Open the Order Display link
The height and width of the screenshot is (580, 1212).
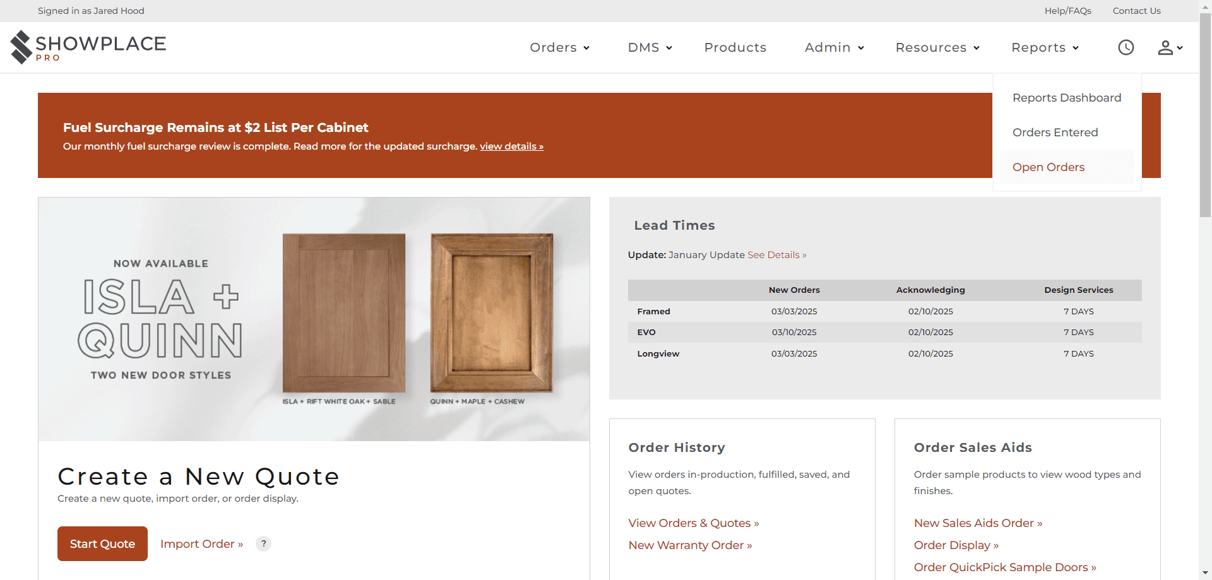tap(956, 545)
